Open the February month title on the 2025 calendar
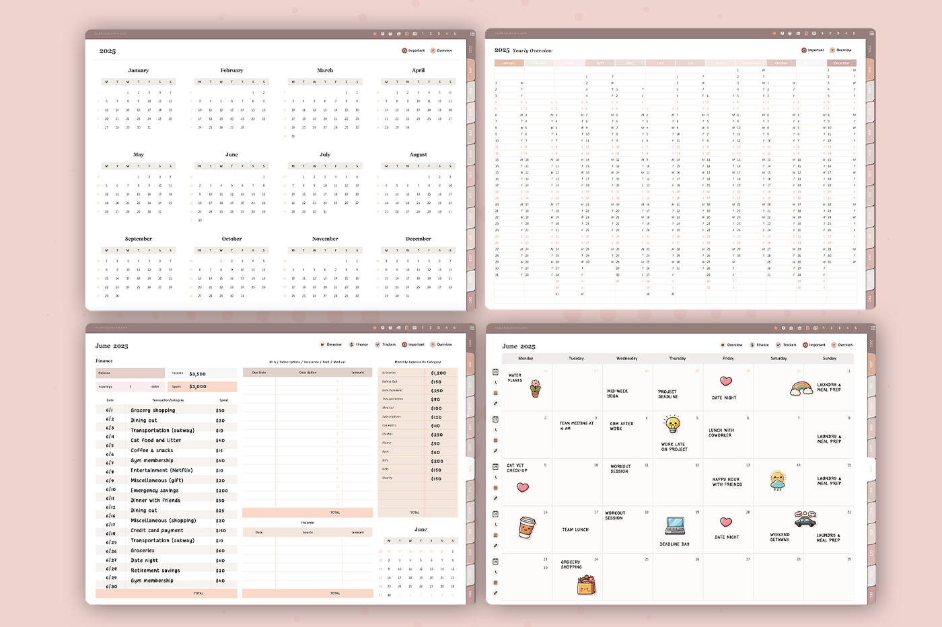 [231, 70]
